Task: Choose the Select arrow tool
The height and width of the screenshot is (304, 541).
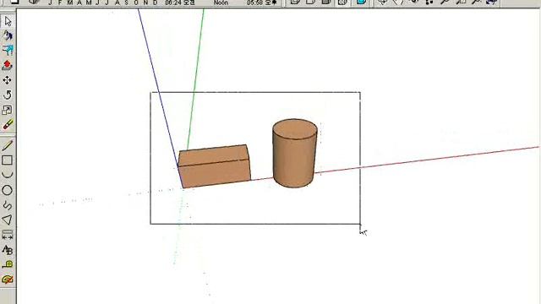Action: 8,21
